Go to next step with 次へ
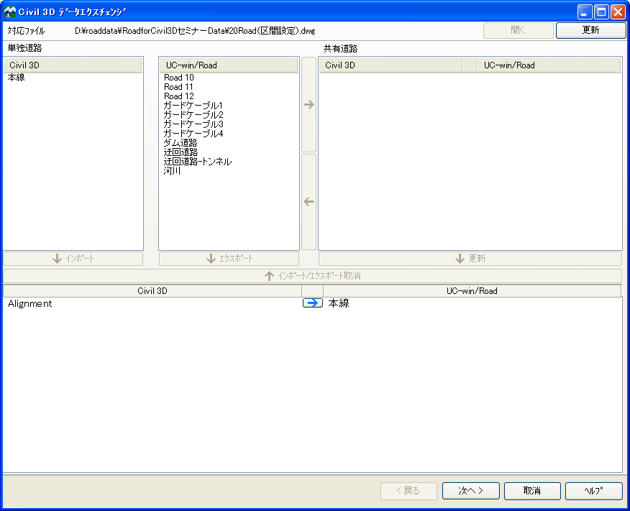630x511 pixels. coord(471,491)
